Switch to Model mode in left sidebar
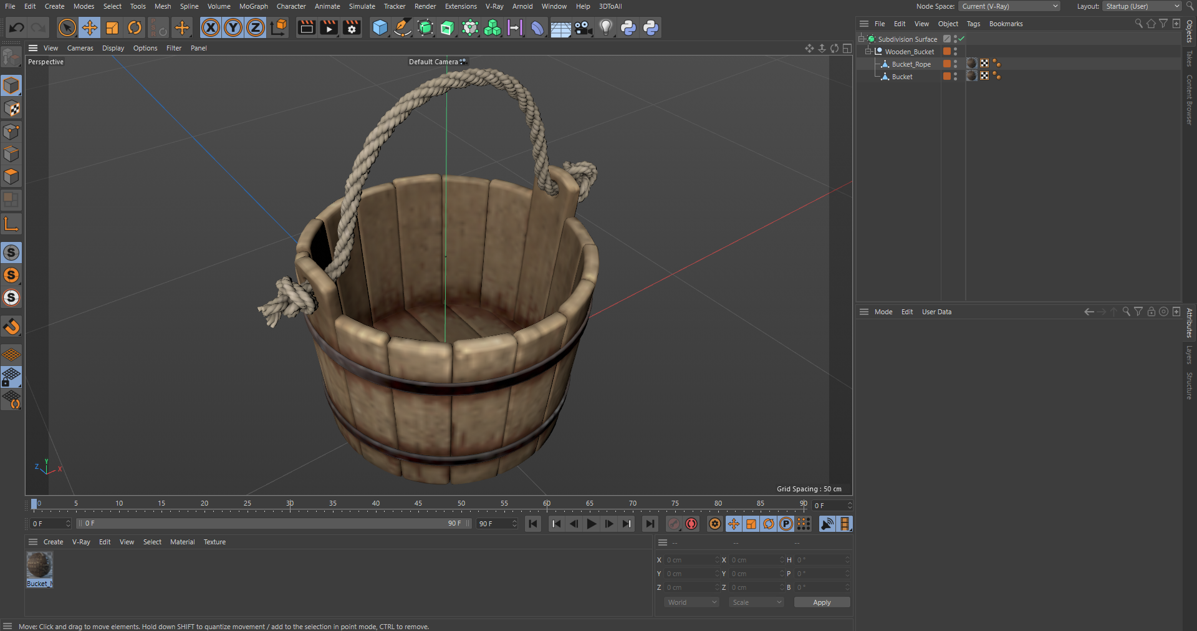 [x=11, y=85]
